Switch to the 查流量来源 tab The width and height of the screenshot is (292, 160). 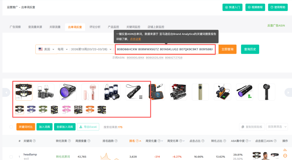35,27
